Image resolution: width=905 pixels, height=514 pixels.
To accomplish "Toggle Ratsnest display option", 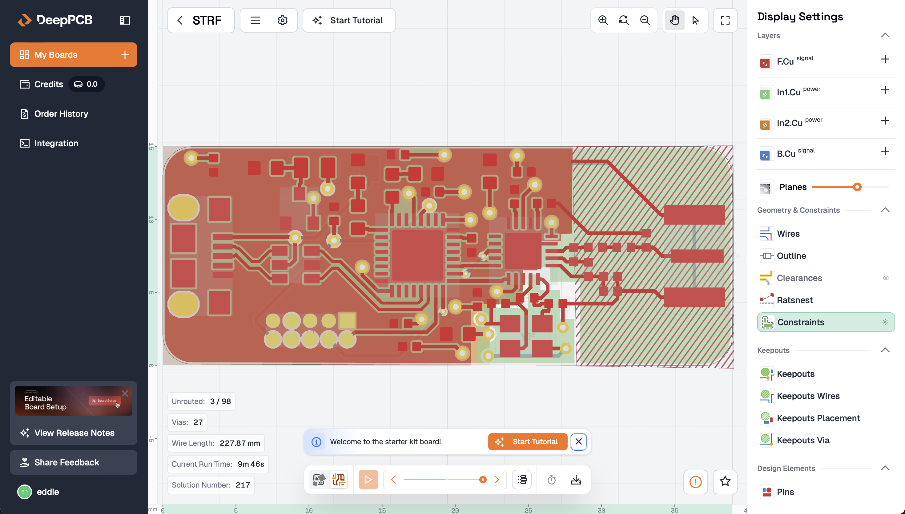I will pyautogui.click(x=794, y=300).
